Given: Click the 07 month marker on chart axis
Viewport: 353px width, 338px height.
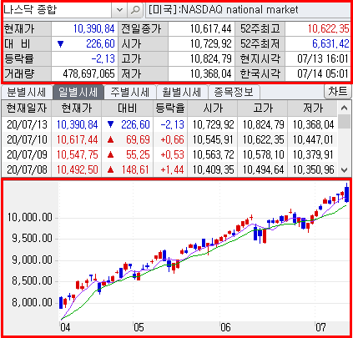Looking at the screenshot, I should tap(320, 327).
